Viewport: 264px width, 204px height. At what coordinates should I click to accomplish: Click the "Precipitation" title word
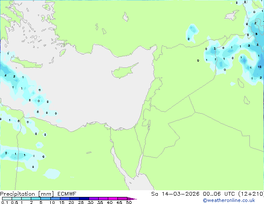pyautogui.click(x=17, y=194)
